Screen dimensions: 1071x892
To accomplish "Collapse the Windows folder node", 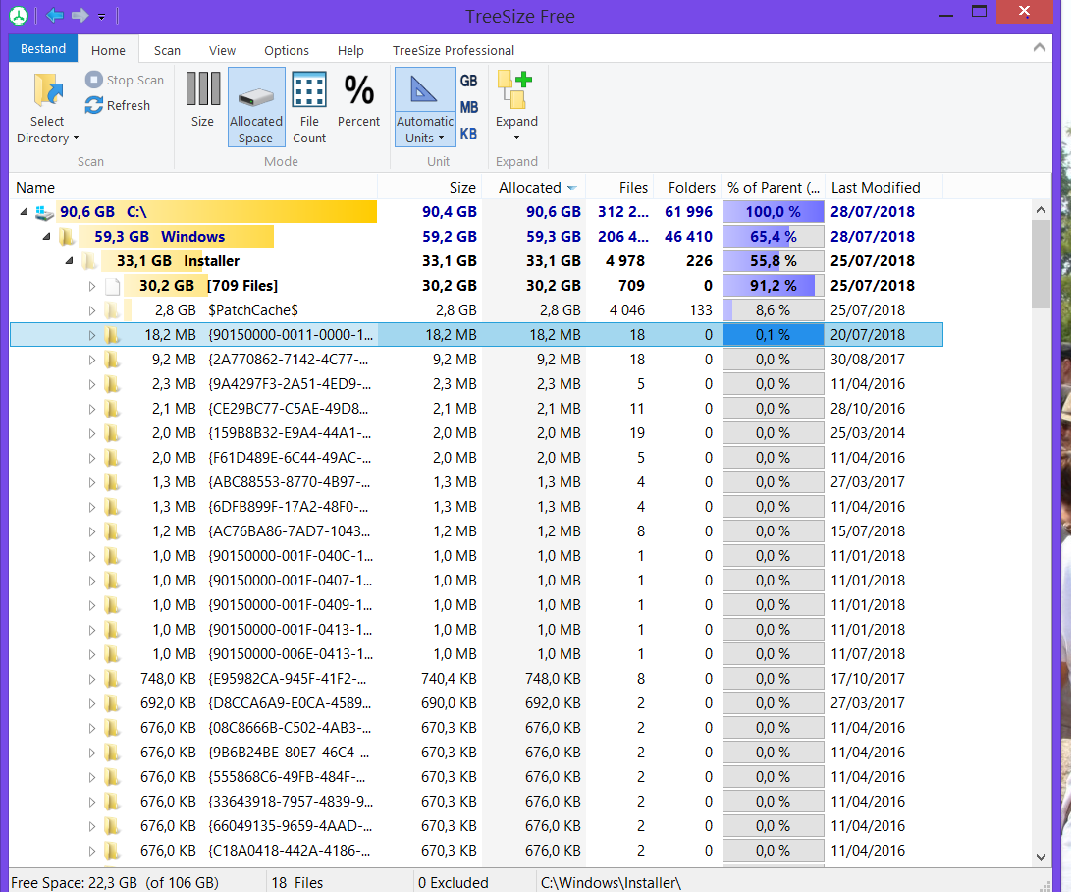I will (46, 237).
